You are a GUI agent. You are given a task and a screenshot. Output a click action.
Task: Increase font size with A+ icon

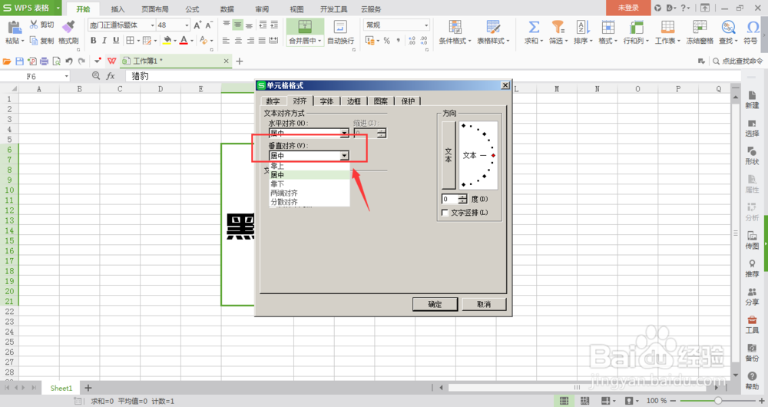tap(197, 25)
